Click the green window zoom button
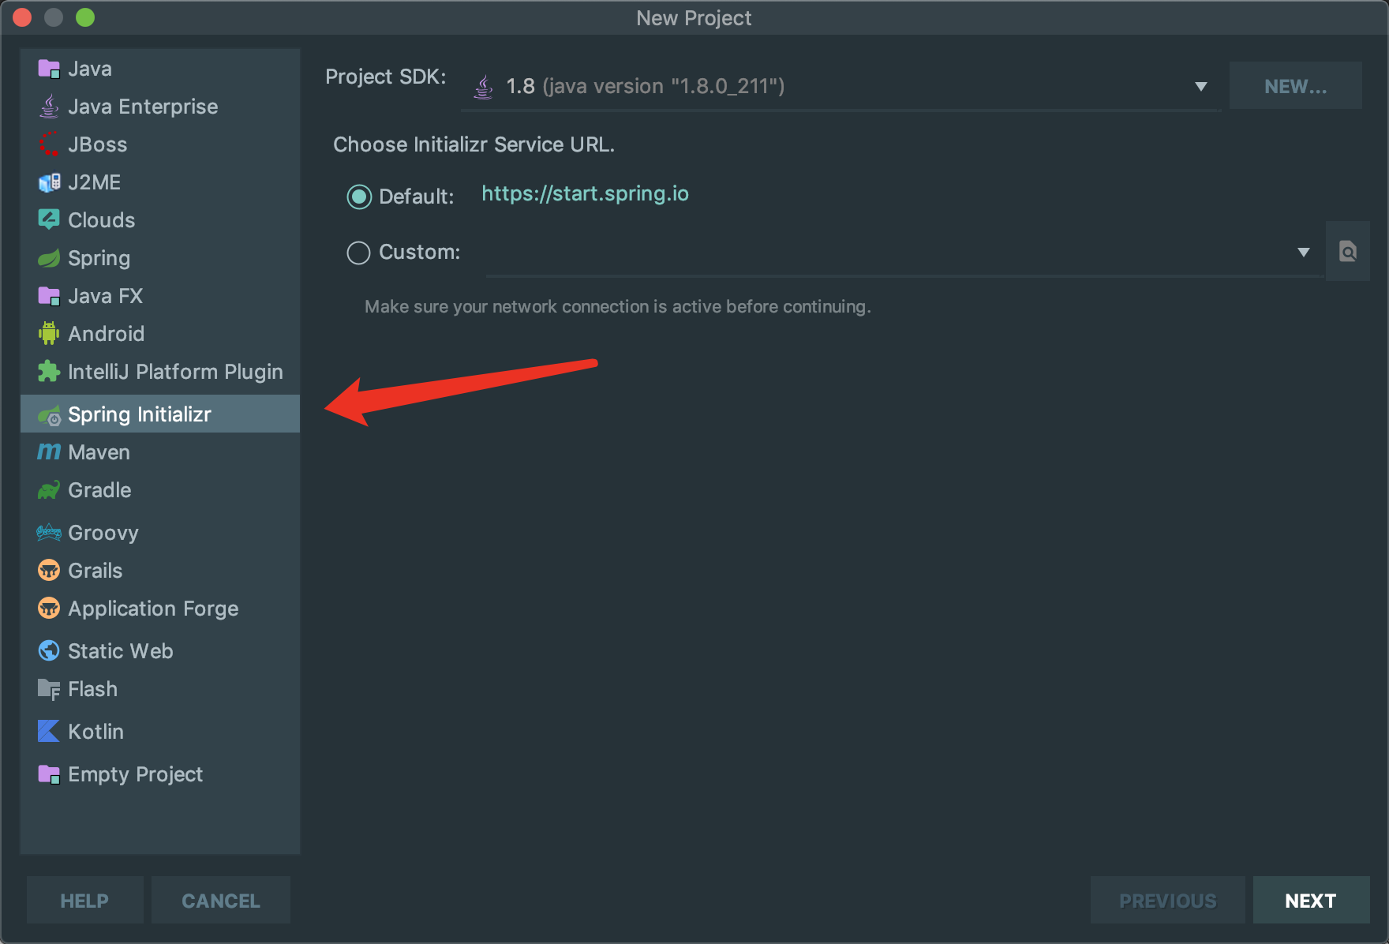Viewport: 1389px width, 944px height. (x=85, y=17)
